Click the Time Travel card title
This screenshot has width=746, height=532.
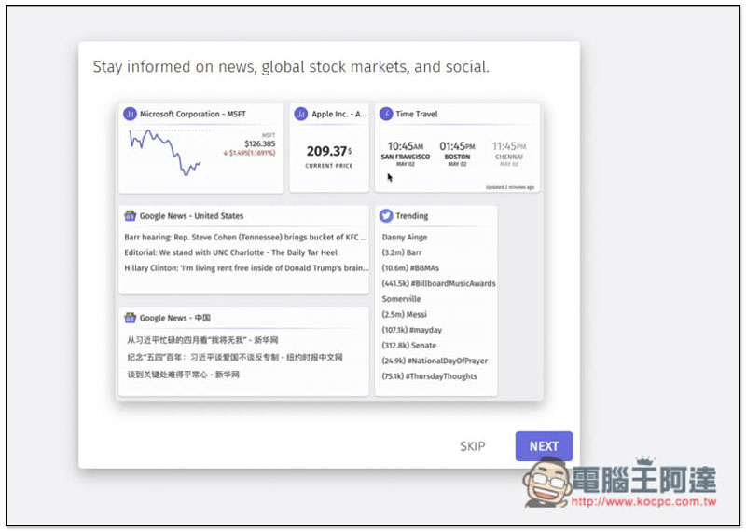[416, 114]
